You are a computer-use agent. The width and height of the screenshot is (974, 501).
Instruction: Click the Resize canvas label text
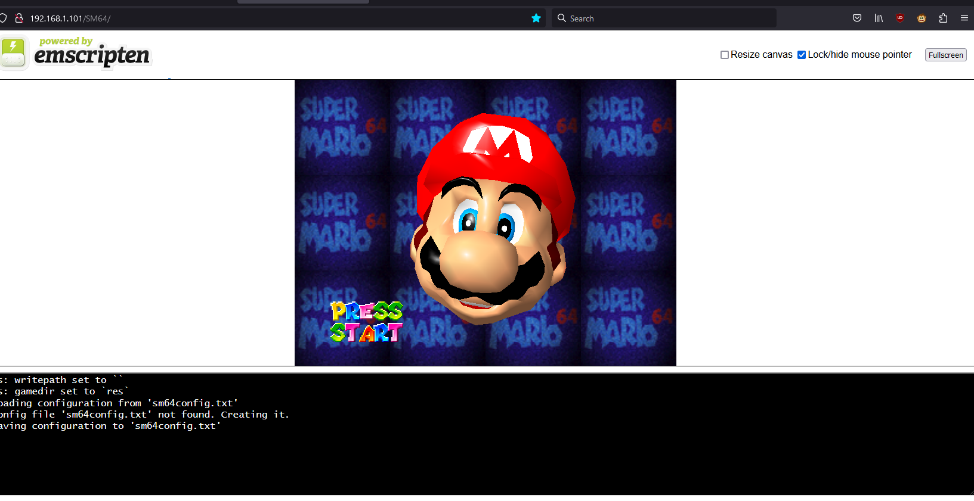(x=762, y=55)
